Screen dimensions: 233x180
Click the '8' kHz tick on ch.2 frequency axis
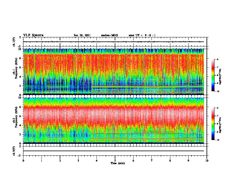click(x=21, y=107)
